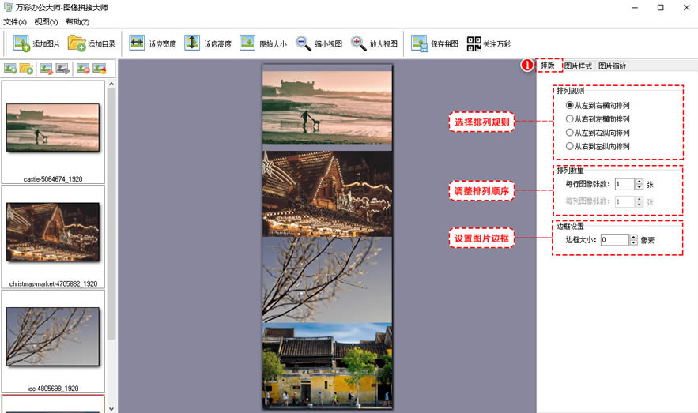Screen dimensions: 698x413
Task: Fit view with 适应宽度
Action: [153, 43]
